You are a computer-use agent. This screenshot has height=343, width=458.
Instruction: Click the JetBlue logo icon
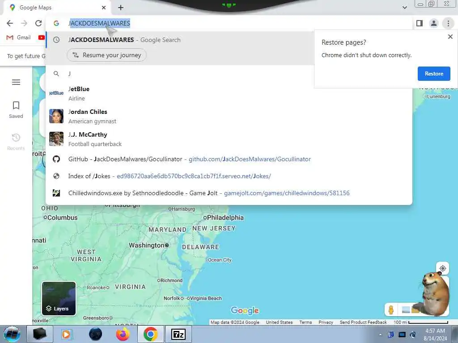click(56, 93)
